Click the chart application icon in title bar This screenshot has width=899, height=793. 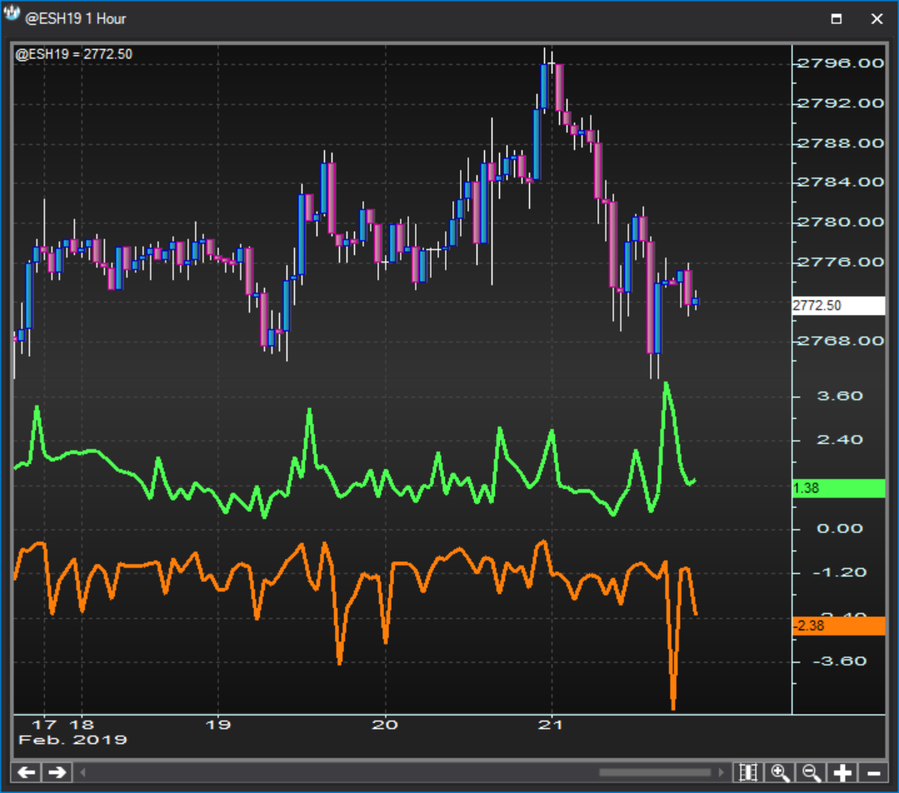(x=11, y=14)
